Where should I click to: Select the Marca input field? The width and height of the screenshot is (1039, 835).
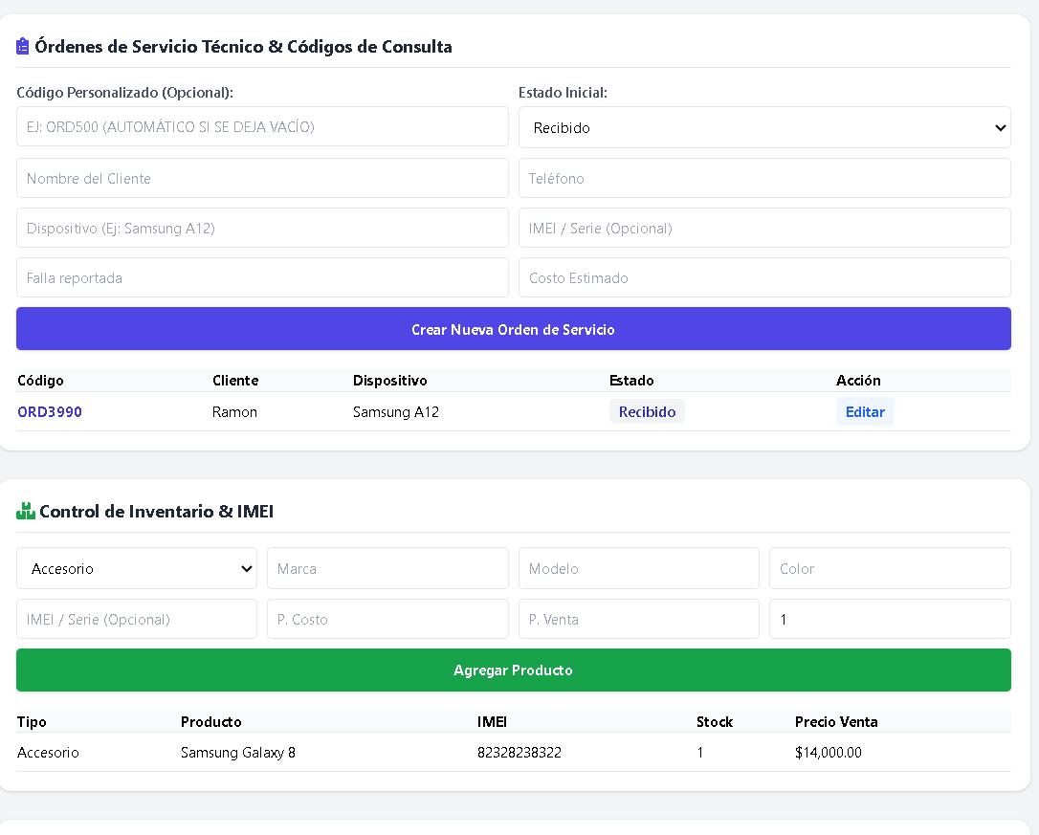[387, 568]
